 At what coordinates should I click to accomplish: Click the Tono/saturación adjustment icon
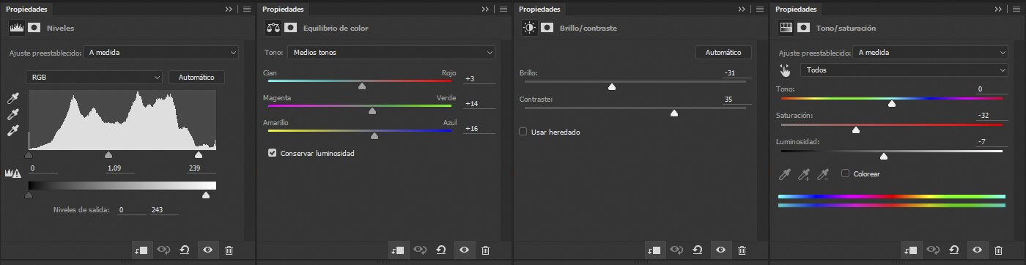(786, 28)
